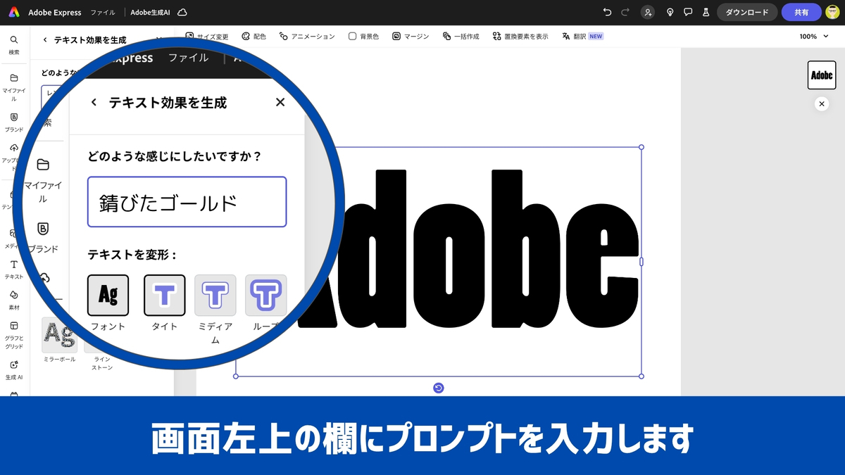845x475 pixels.
Task: Open the 一括作成 bulk create option
Action: [x=461, y=36]
